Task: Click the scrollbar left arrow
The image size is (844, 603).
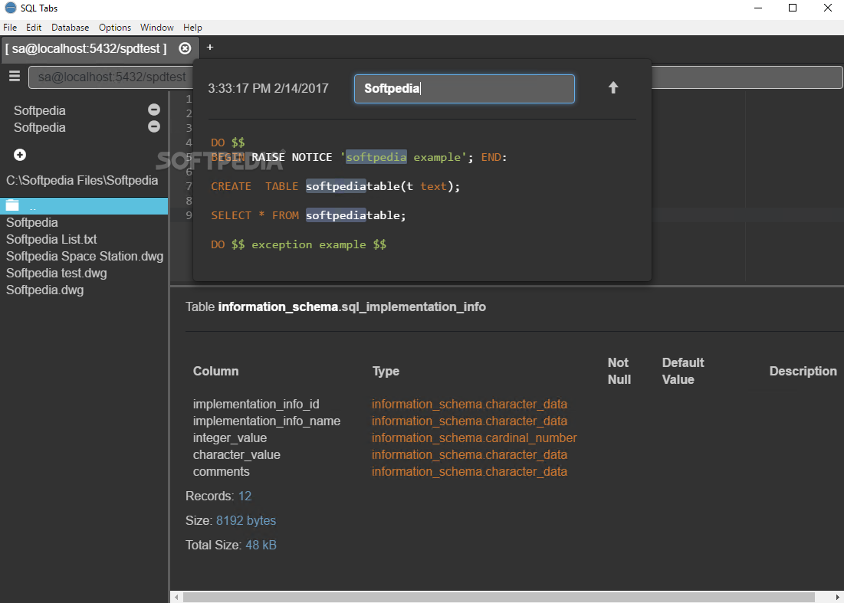Action: click(x=176, y=598)
